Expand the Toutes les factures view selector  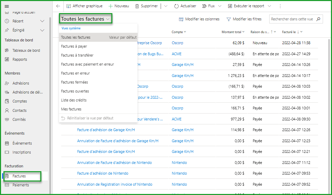click(85, 19)
